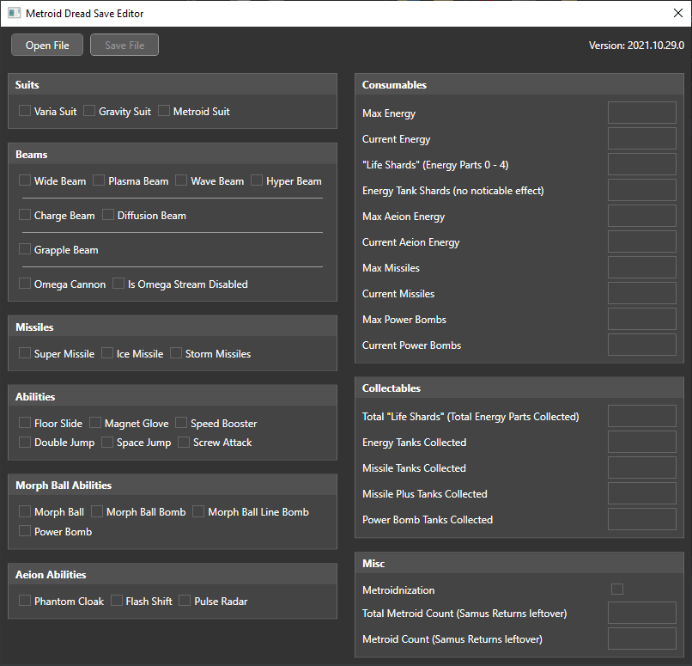The height and width of the screenshot is (666, 692).
Task: Check the Hyper Beam option
Action: point(257,180)
